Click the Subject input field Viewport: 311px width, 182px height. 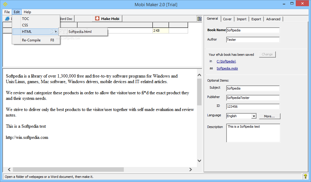coord(253,88)
